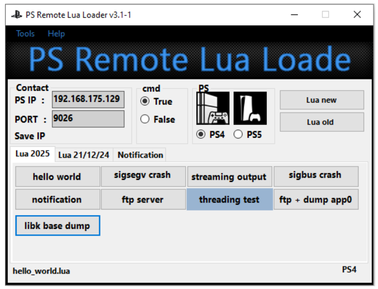
Task: Launch the streaming output script
Action: coord(230,176)
